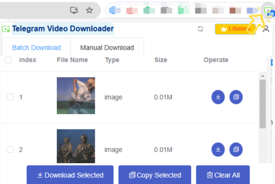Screen dimensions: 275x184
Task: Click the File Name column header
Action: click(72, 60)
